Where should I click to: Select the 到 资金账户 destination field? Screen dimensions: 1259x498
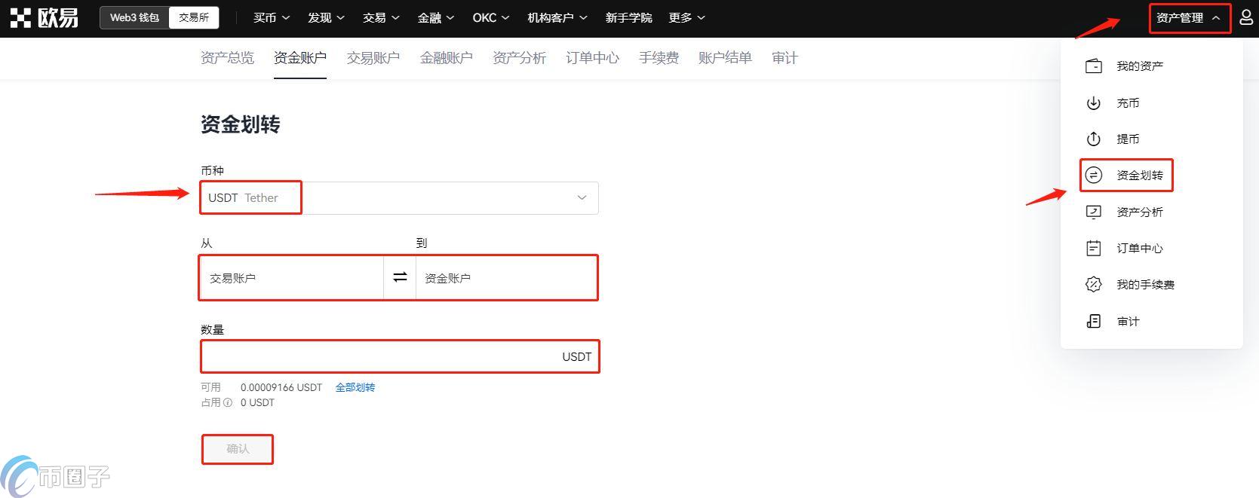(x=506, y=278)
